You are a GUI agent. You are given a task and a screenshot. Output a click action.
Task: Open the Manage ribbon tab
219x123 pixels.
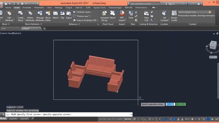tap(59, 8)
